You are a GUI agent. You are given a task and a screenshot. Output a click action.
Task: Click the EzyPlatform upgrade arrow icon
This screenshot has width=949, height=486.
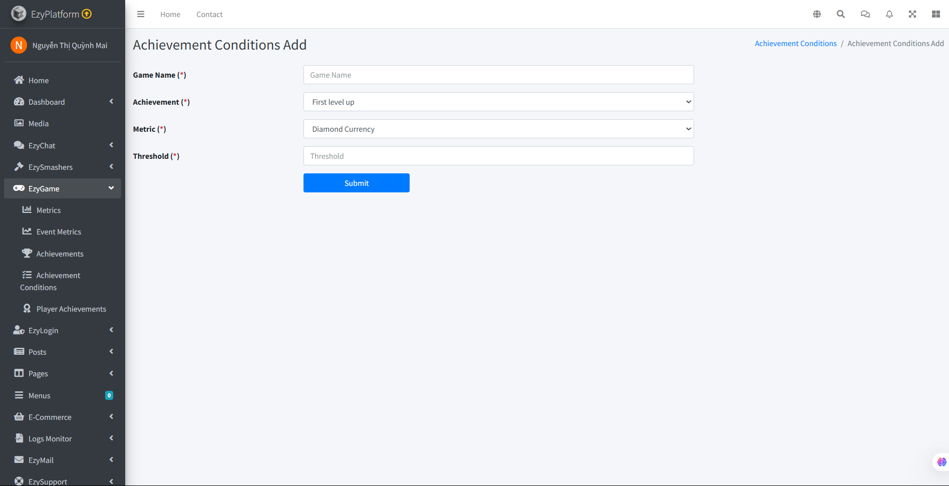click(x=87, y=14)
